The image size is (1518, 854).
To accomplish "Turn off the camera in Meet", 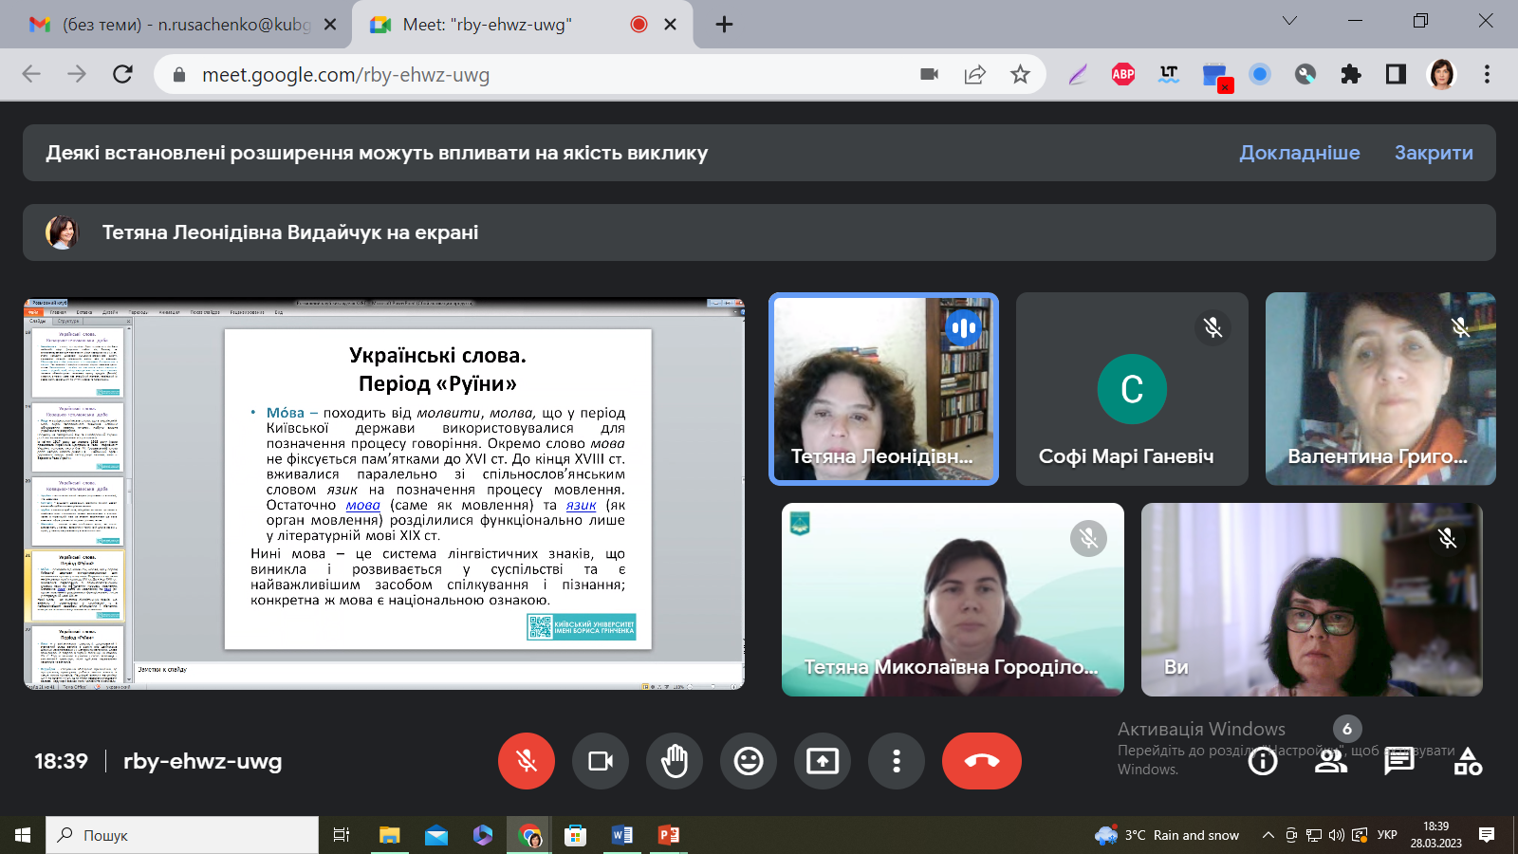I will tap(601, 761).
